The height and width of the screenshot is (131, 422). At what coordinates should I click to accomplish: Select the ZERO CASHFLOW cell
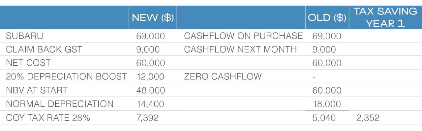pos(223,76)
